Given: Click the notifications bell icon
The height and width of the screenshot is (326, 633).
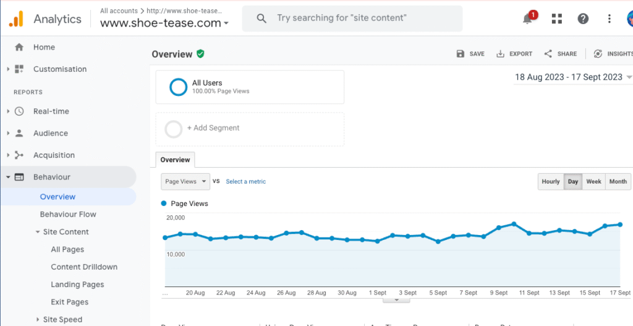Looking at the screenshot, I should pyautogui.click(x=527, y=19).
